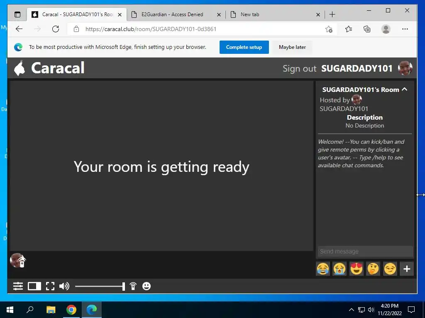Open the smiley emote picker in bottom bar
The width and height of the screenshot is (425, 318).
[147, 286]
